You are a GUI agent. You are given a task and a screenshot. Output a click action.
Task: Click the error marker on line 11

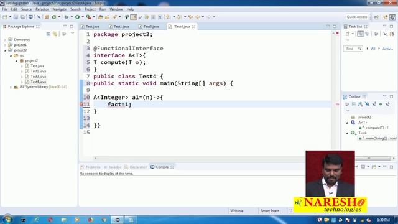(x=81, y=105)
